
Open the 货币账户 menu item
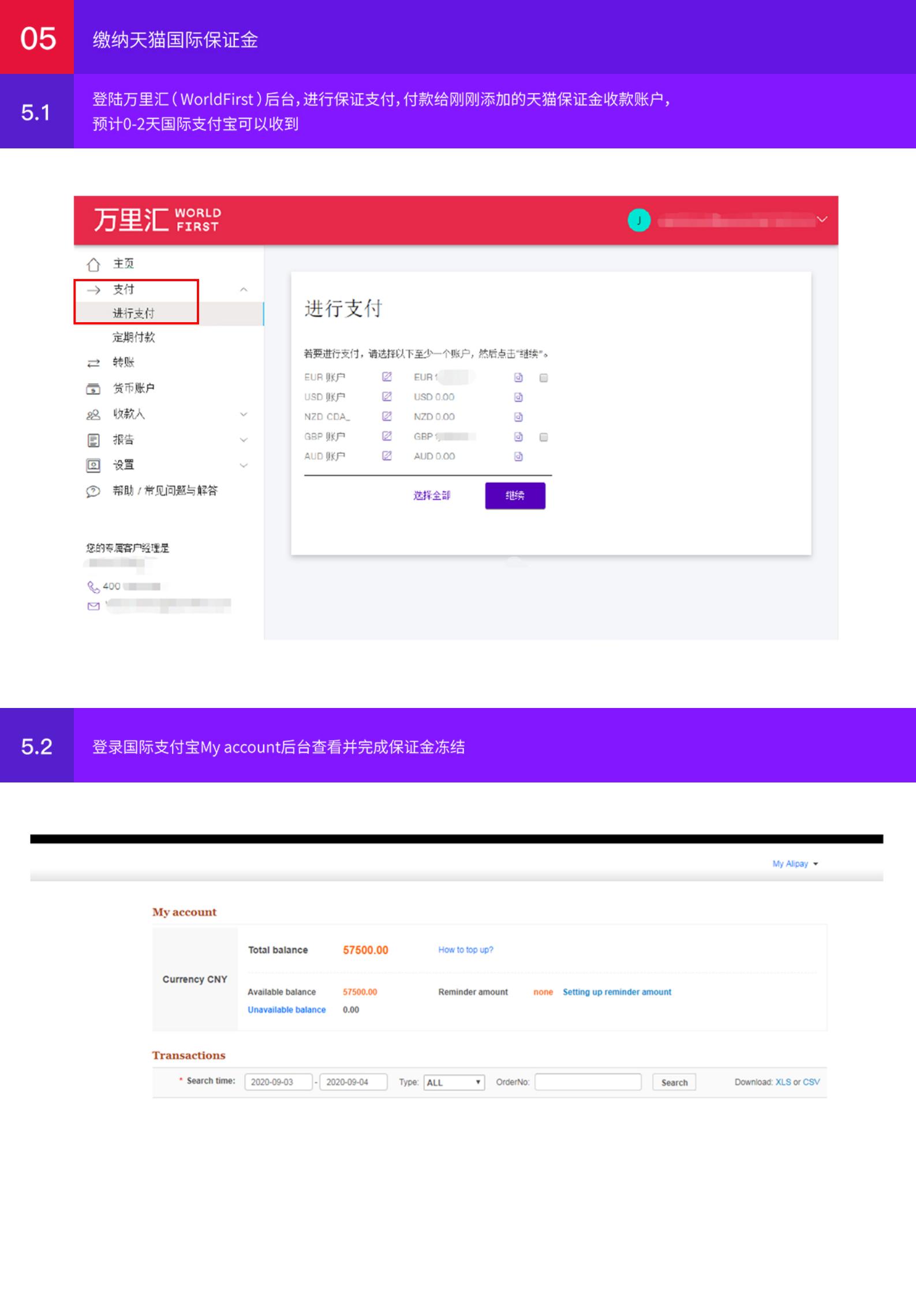[133, 388]
